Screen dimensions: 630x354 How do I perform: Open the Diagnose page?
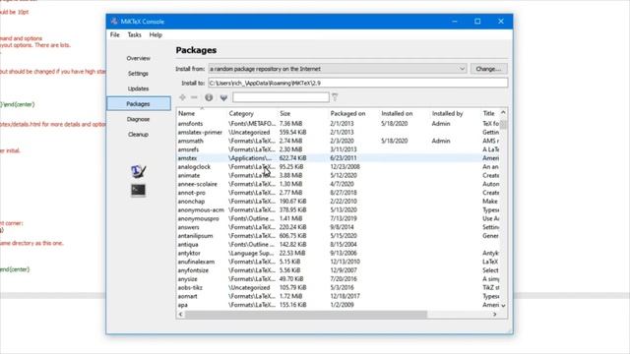coord(138,119)
